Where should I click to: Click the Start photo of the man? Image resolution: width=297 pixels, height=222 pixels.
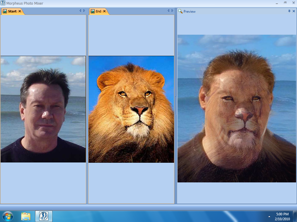43,109
